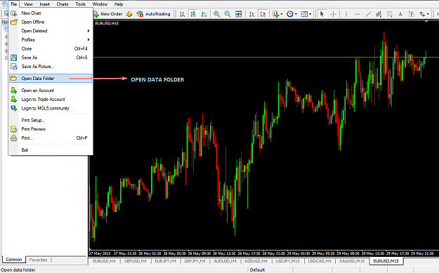Switch to candlestick chart display
Viewport: 439px width, 273px height.
[193, 14]
